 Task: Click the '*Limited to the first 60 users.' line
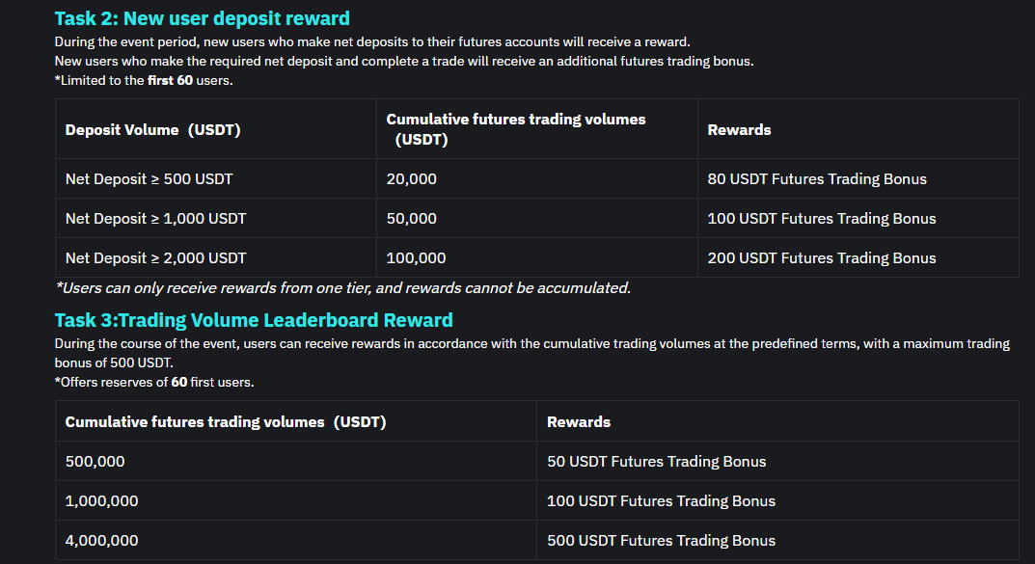click(x=144, y=80)
